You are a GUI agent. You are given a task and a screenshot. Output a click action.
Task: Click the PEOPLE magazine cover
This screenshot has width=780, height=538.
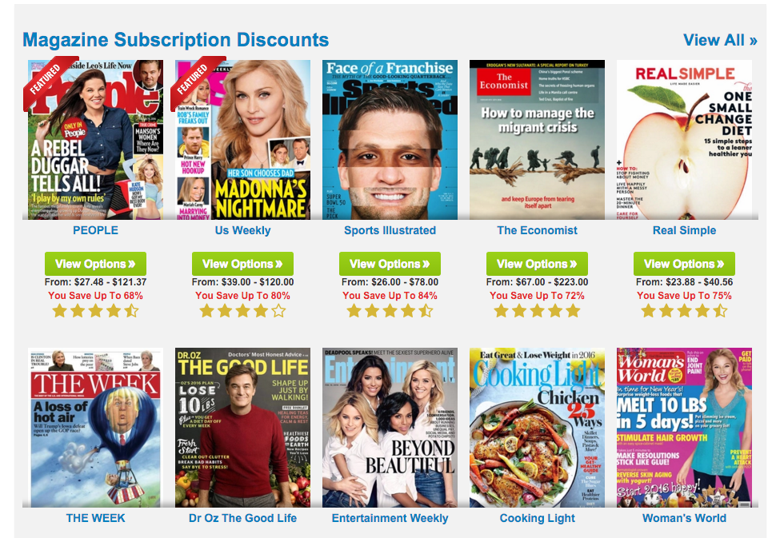[x=95, y=140]
